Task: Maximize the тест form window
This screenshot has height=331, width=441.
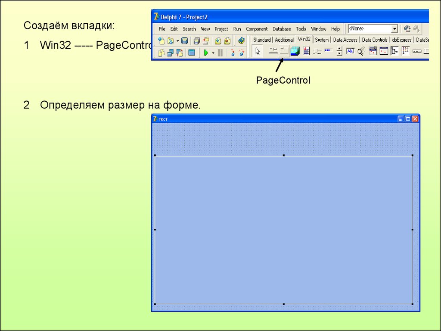Action: [x=408, y=119]
